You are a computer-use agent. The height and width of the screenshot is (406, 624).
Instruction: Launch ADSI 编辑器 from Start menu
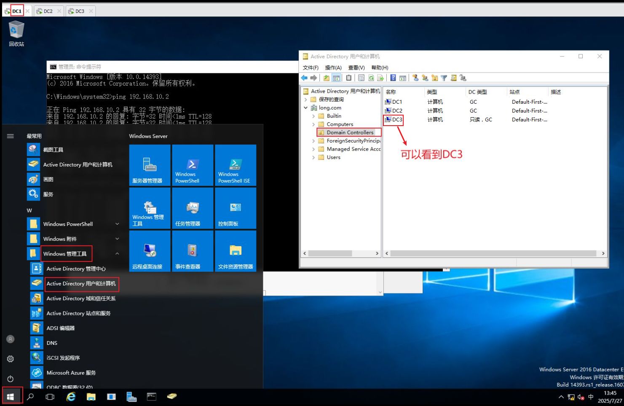tap(76, 328)
